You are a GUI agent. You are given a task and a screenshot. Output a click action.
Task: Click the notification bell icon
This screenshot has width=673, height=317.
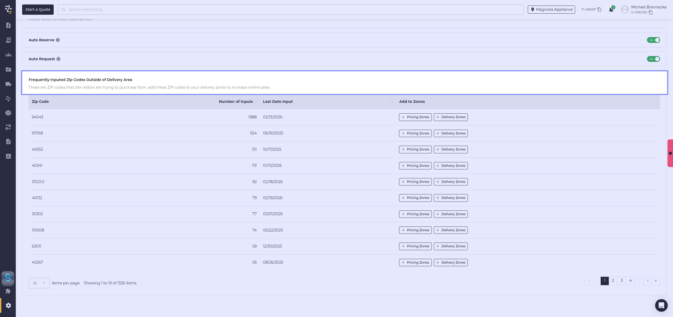[x=611, y=10]
